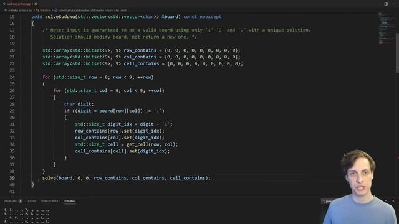Click the split editor icon
Viewport: 399px width, 224px height.
click(386, 4)
